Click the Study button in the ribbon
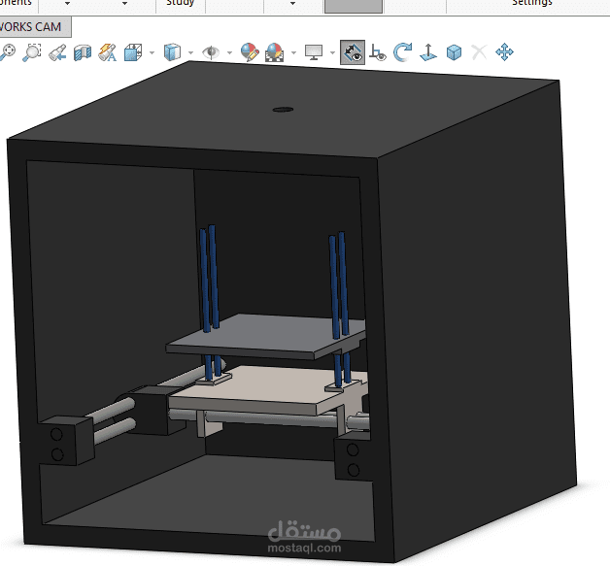610x566 pixels. tap(180, 3)
